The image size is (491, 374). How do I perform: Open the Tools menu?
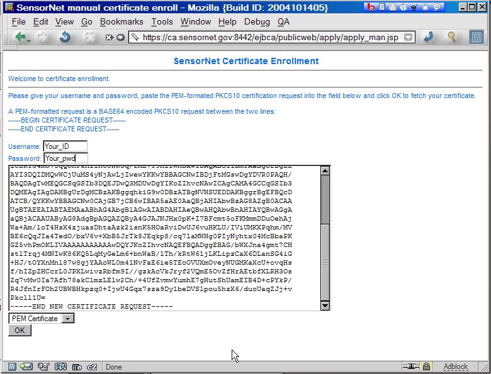click(162, 21)
